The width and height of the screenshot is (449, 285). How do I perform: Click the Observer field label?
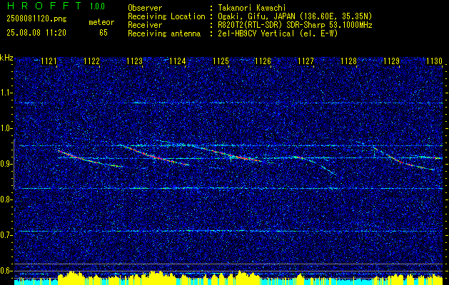(x=145, y=8)
